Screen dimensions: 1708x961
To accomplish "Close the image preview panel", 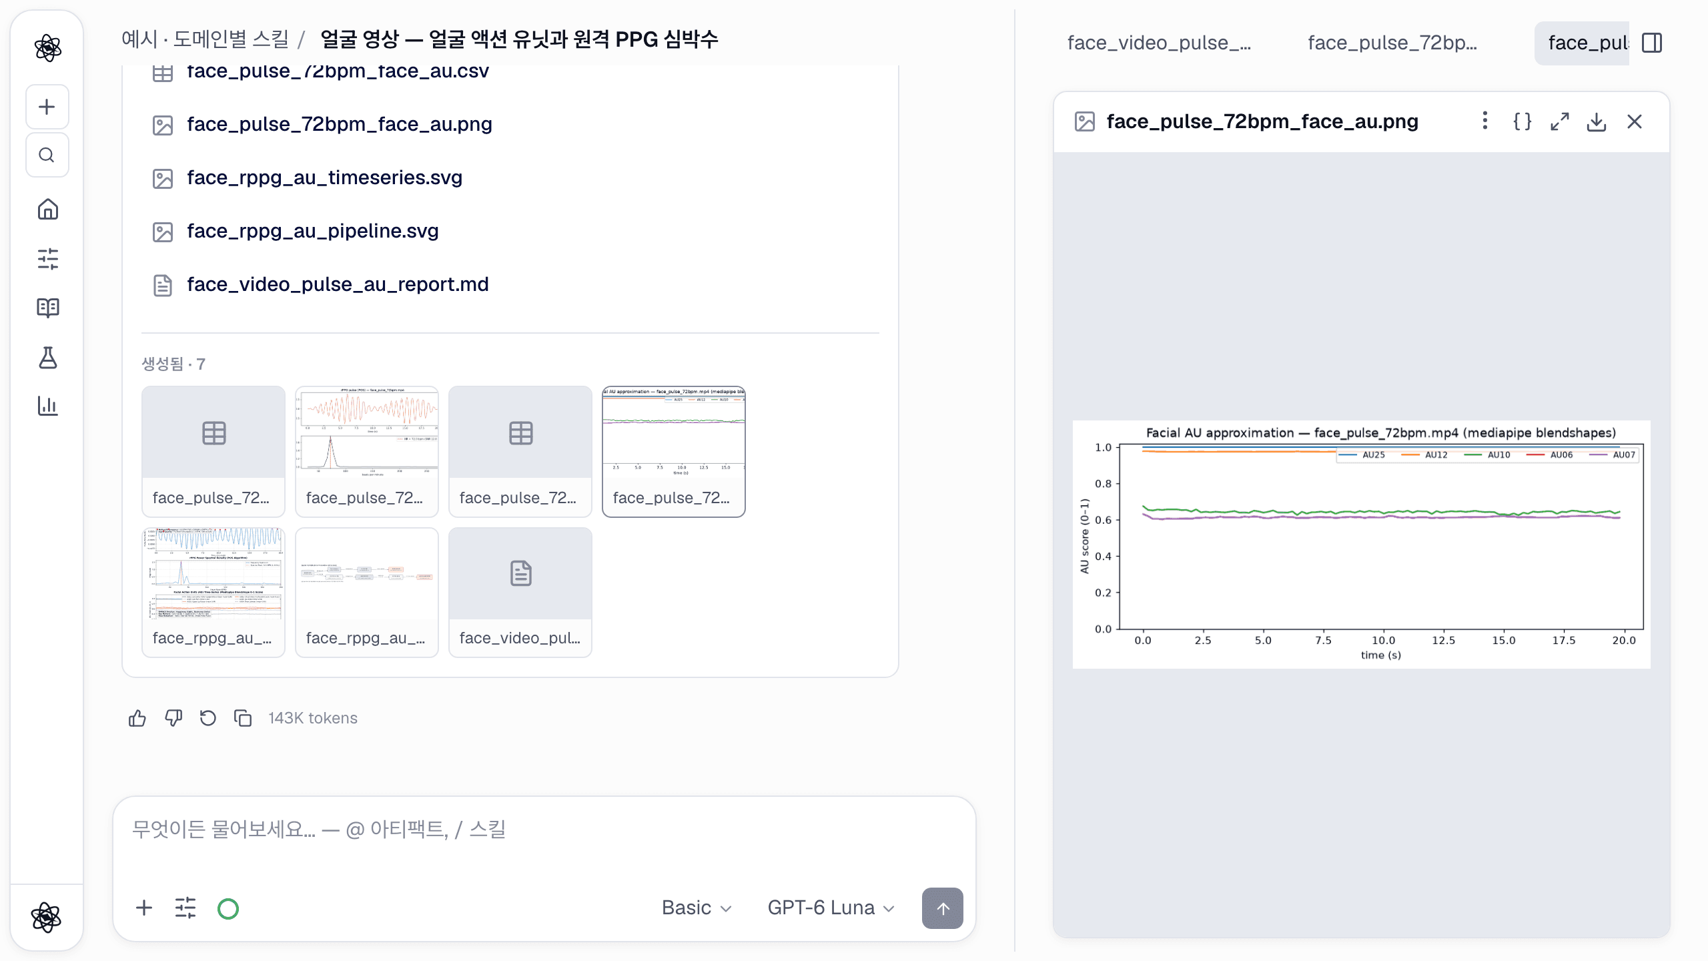I will [x=1634, y=121].
